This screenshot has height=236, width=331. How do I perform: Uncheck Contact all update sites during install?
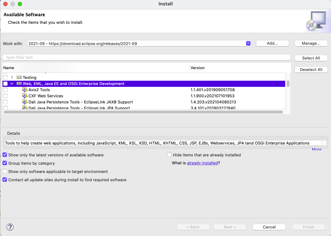click(5, 179)
